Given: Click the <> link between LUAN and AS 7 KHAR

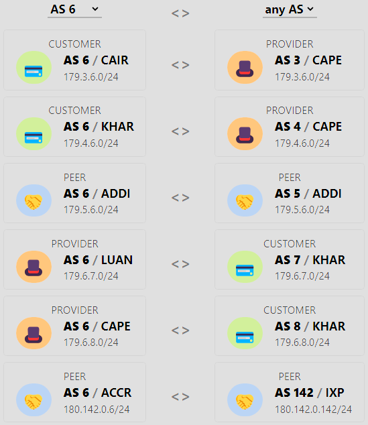Looking at the screenshot, I should 180,264.
